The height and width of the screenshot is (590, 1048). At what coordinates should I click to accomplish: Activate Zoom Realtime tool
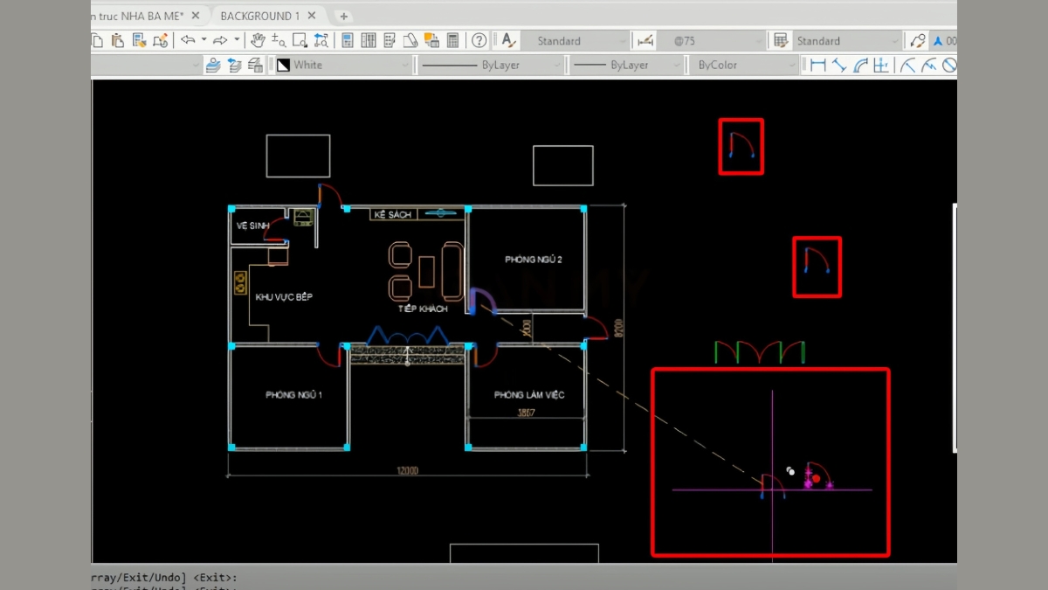pos(279,40)
